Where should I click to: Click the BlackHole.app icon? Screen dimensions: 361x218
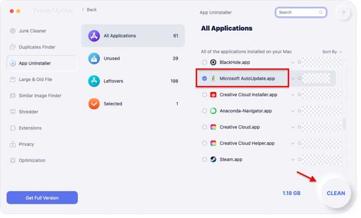[213, 63]
